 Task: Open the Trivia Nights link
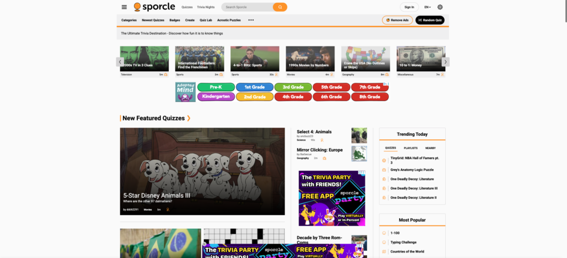click(x=205, y=7)
